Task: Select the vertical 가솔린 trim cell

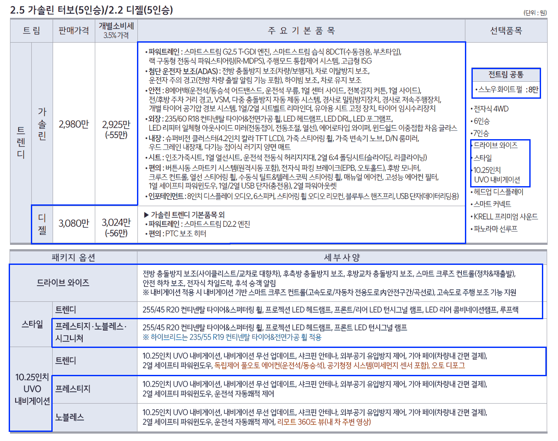Action: pos(42,124)
